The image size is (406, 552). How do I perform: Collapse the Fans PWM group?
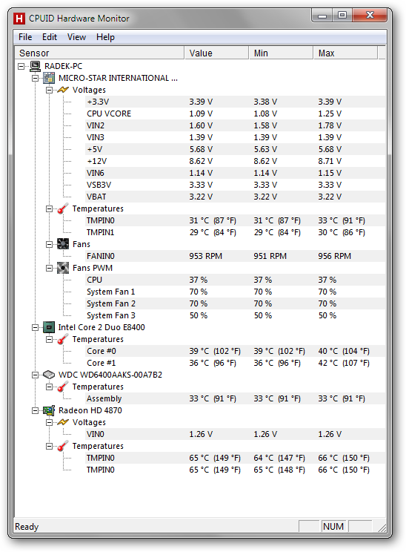point(49,269)
